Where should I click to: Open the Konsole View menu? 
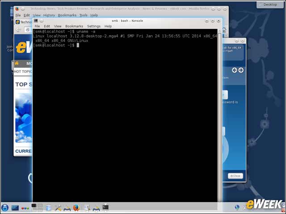coord(58,26)
